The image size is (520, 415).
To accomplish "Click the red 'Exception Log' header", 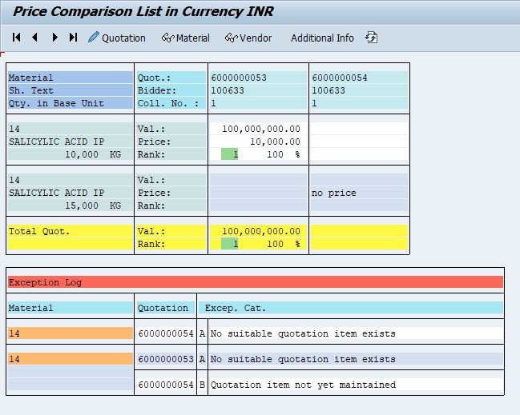I will (256, 282).
